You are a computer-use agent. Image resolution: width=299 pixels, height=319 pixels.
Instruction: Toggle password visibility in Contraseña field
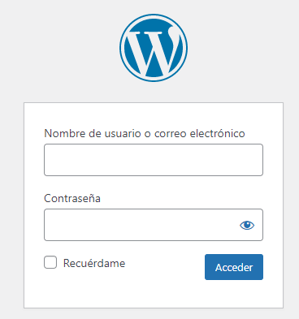tap(247, 225)
